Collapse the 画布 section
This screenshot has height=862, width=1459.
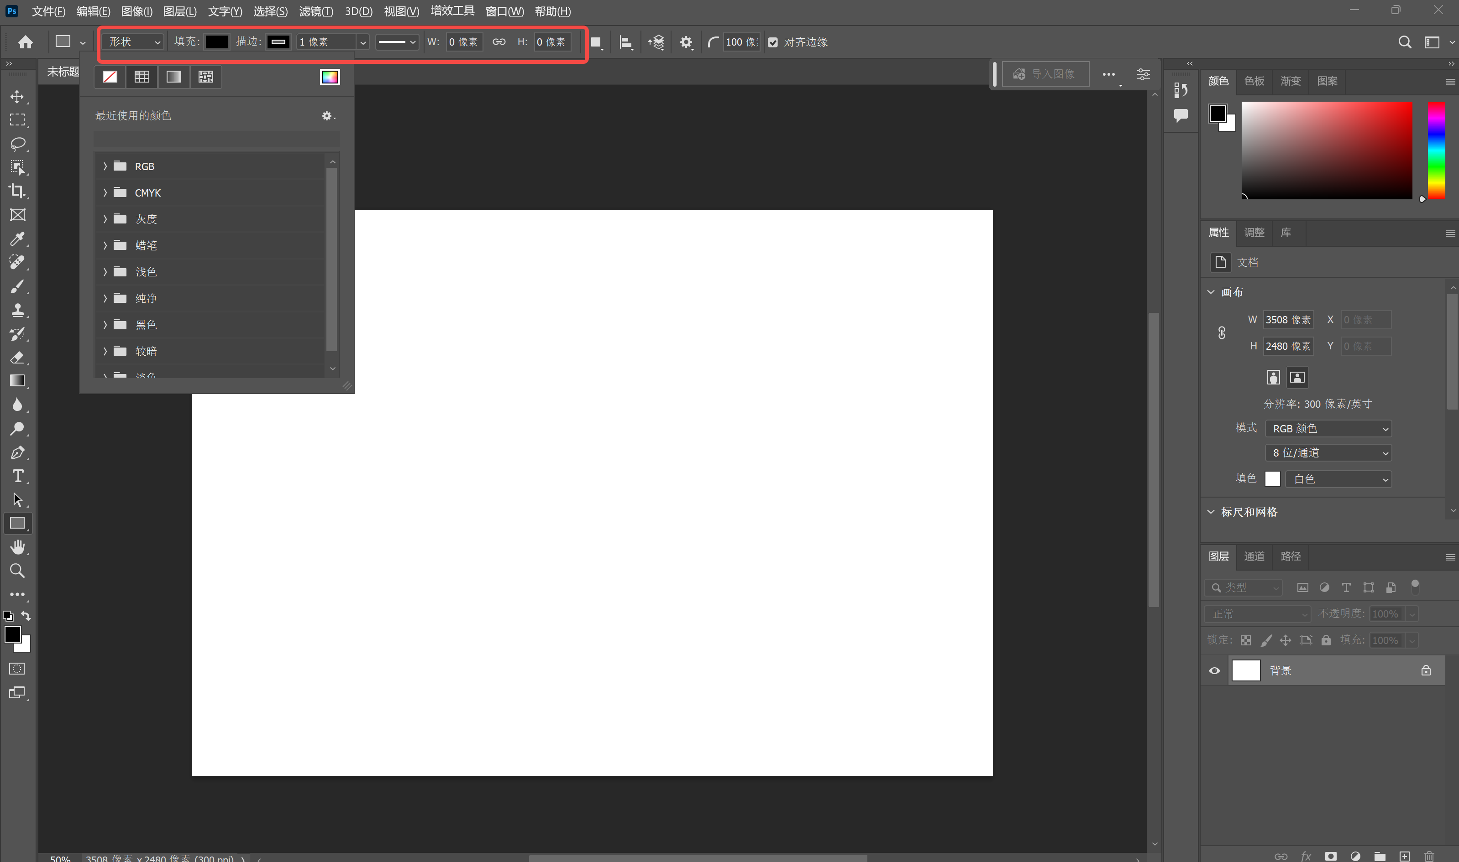tap(1211, 292)
